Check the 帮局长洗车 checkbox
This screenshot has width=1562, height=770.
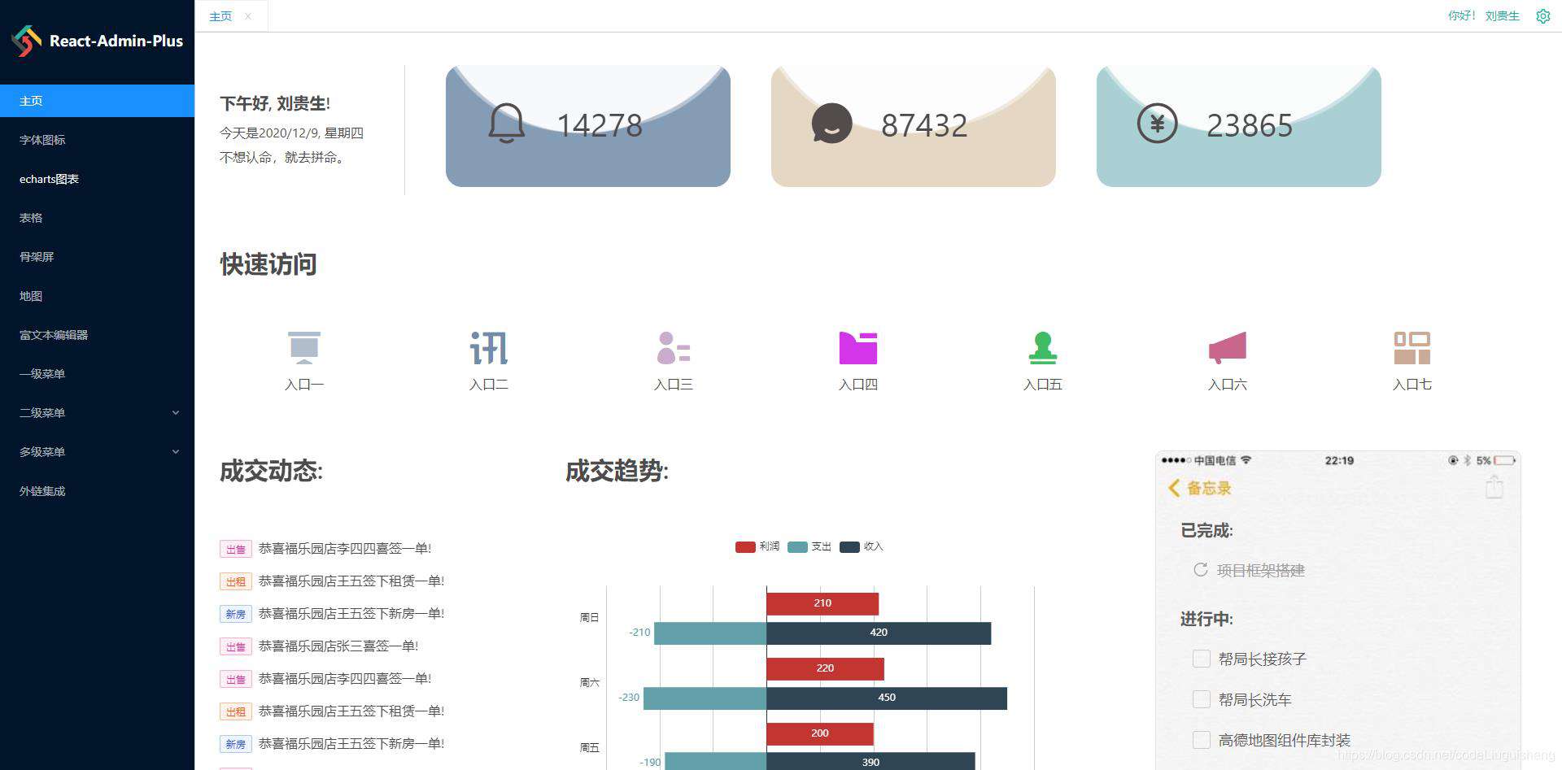(x=1201, y=699)
